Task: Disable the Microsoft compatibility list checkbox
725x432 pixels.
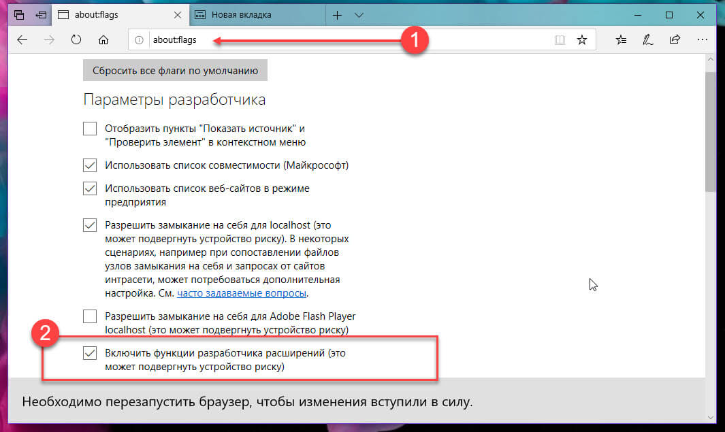Action: point(89,165)
